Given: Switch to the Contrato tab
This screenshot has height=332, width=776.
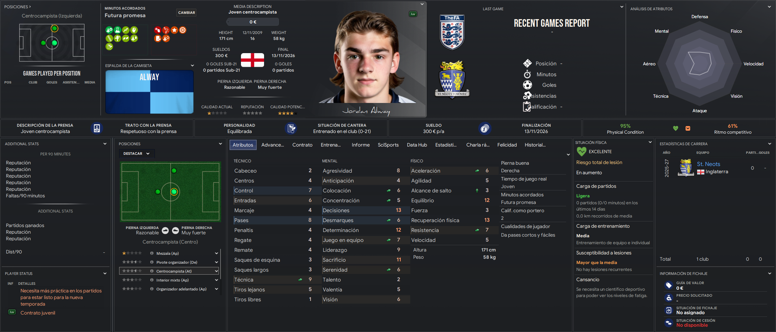Looking at the screenshot, I should [x=302, y=145].
